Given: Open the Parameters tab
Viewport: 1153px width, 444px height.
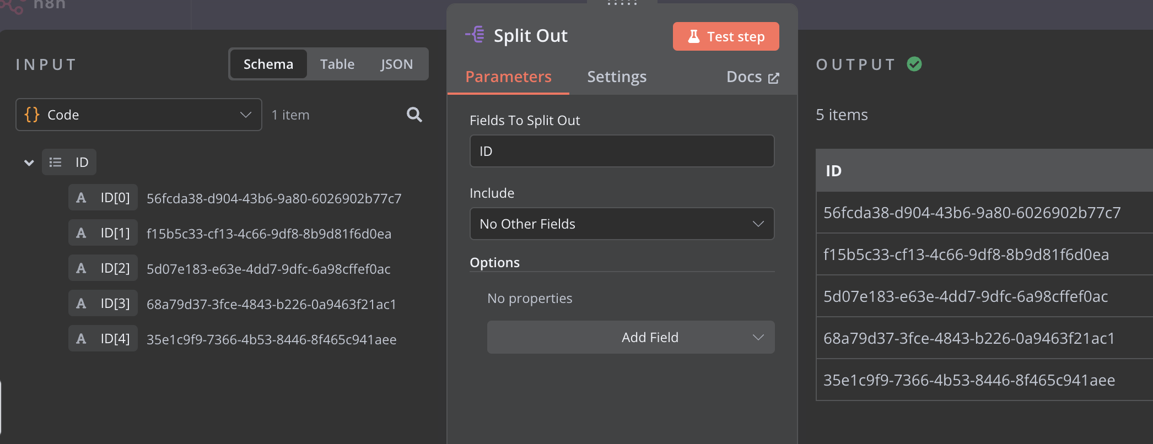Looking at the screenshot, I should click(x=508, y=77).
